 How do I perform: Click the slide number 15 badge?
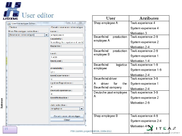tap(10, 130)
